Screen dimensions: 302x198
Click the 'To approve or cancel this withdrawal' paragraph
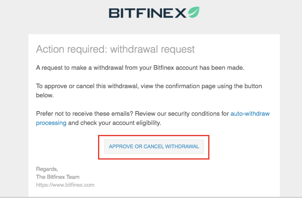(149, 91)
